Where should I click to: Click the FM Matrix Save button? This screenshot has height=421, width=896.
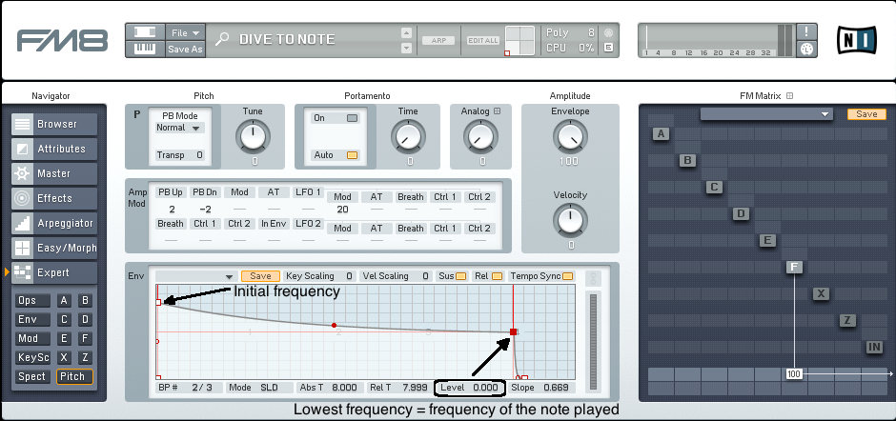pyautogui.click(x=866, y=114)
